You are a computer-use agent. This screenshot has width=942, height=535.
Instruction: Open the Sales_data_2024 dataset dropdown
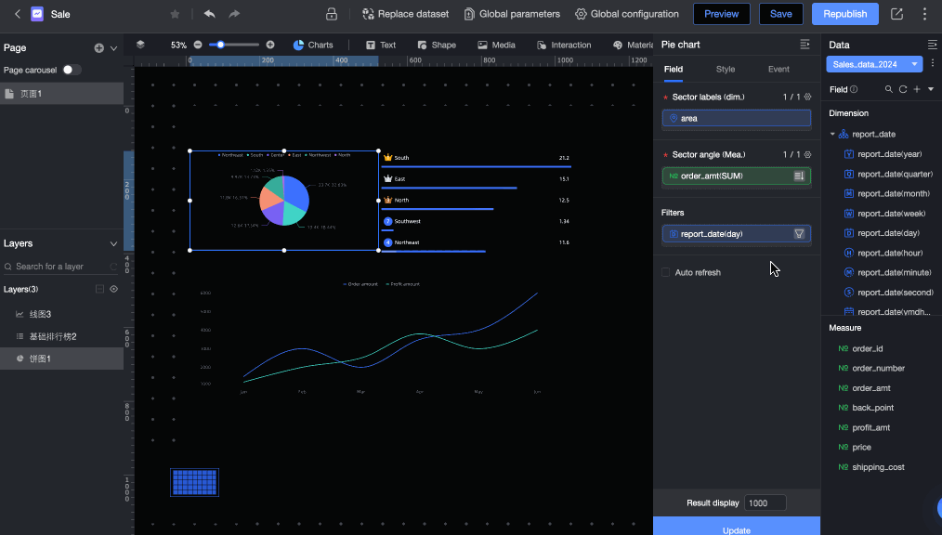point(873,64)
